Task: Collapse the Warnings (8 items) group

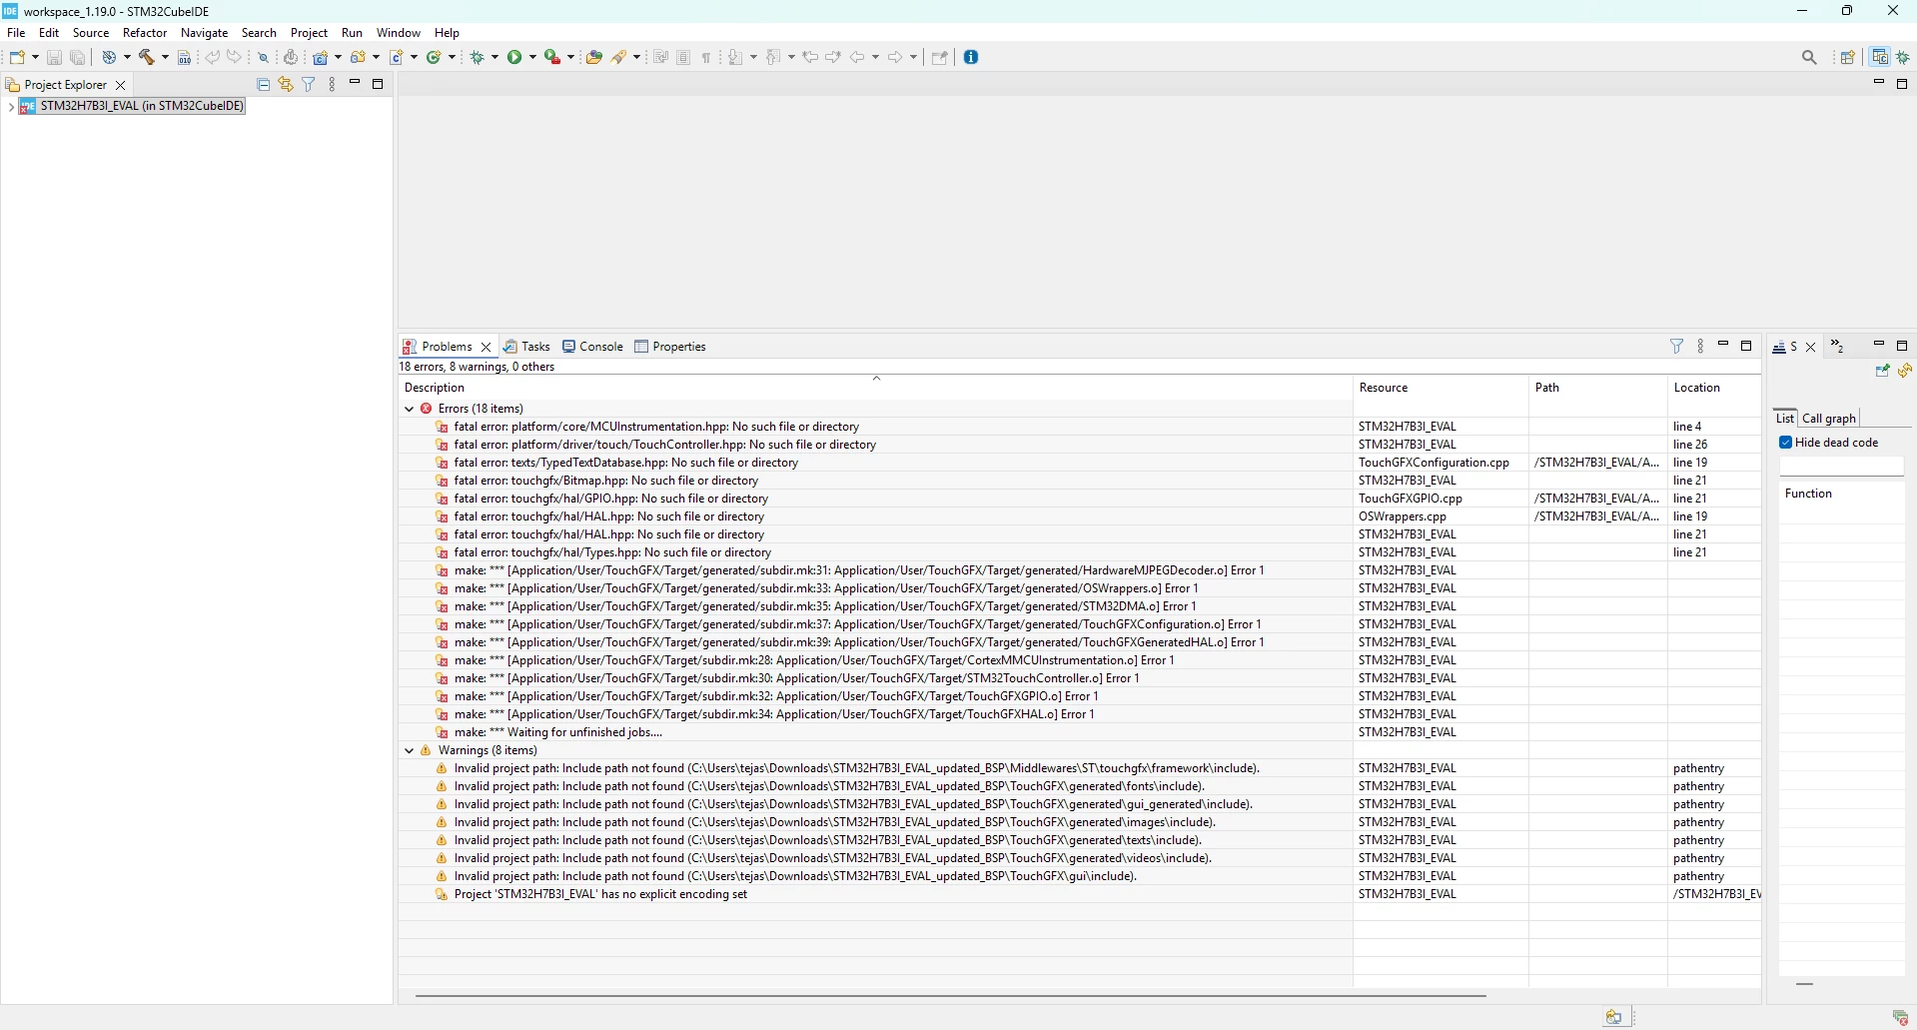Action: (410, 750)
